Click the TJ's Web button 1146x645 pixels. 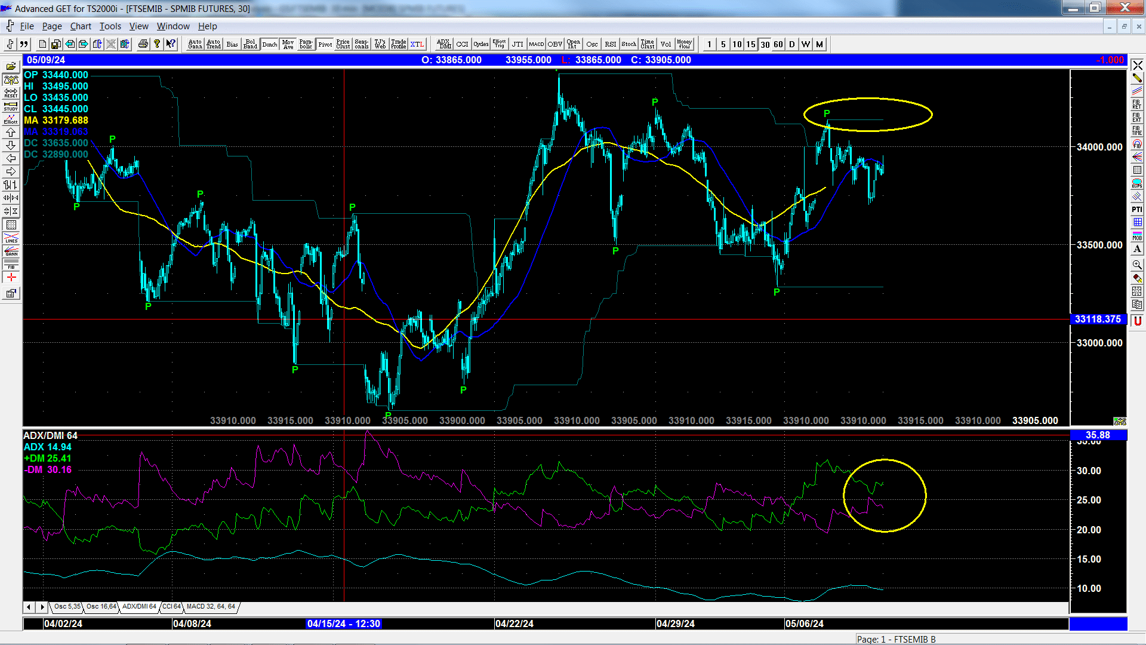(380, 44)
